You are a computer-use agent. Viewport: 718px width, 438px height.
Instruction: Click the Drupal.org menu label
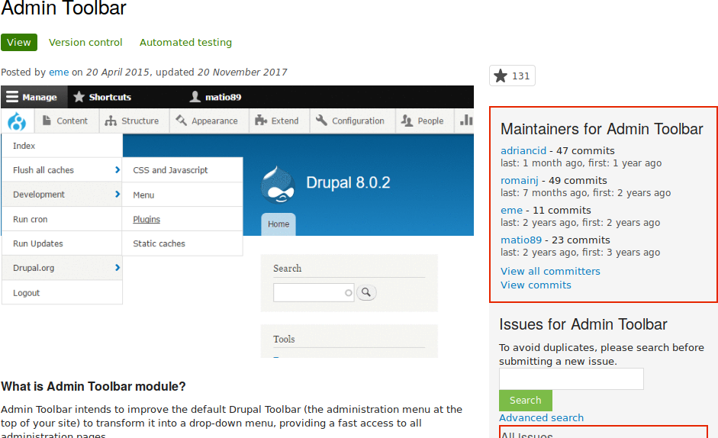pyautogui.click(x=34, y=268)
